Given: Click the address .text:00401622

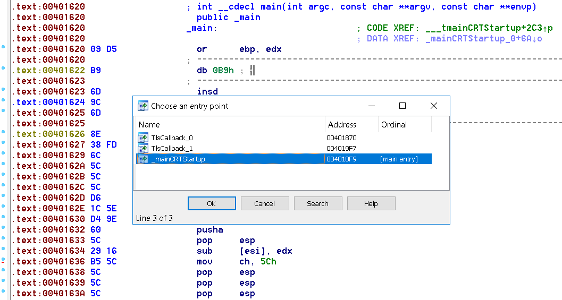Looking at the screenshot, I should [48, 70].
